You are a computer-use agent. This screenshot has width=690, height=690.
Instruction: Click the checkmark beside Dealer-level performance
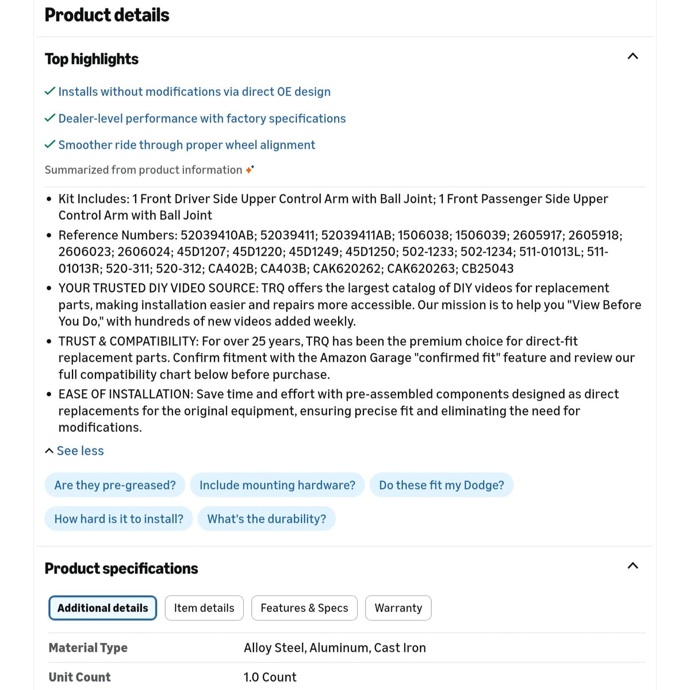[50, 118]
